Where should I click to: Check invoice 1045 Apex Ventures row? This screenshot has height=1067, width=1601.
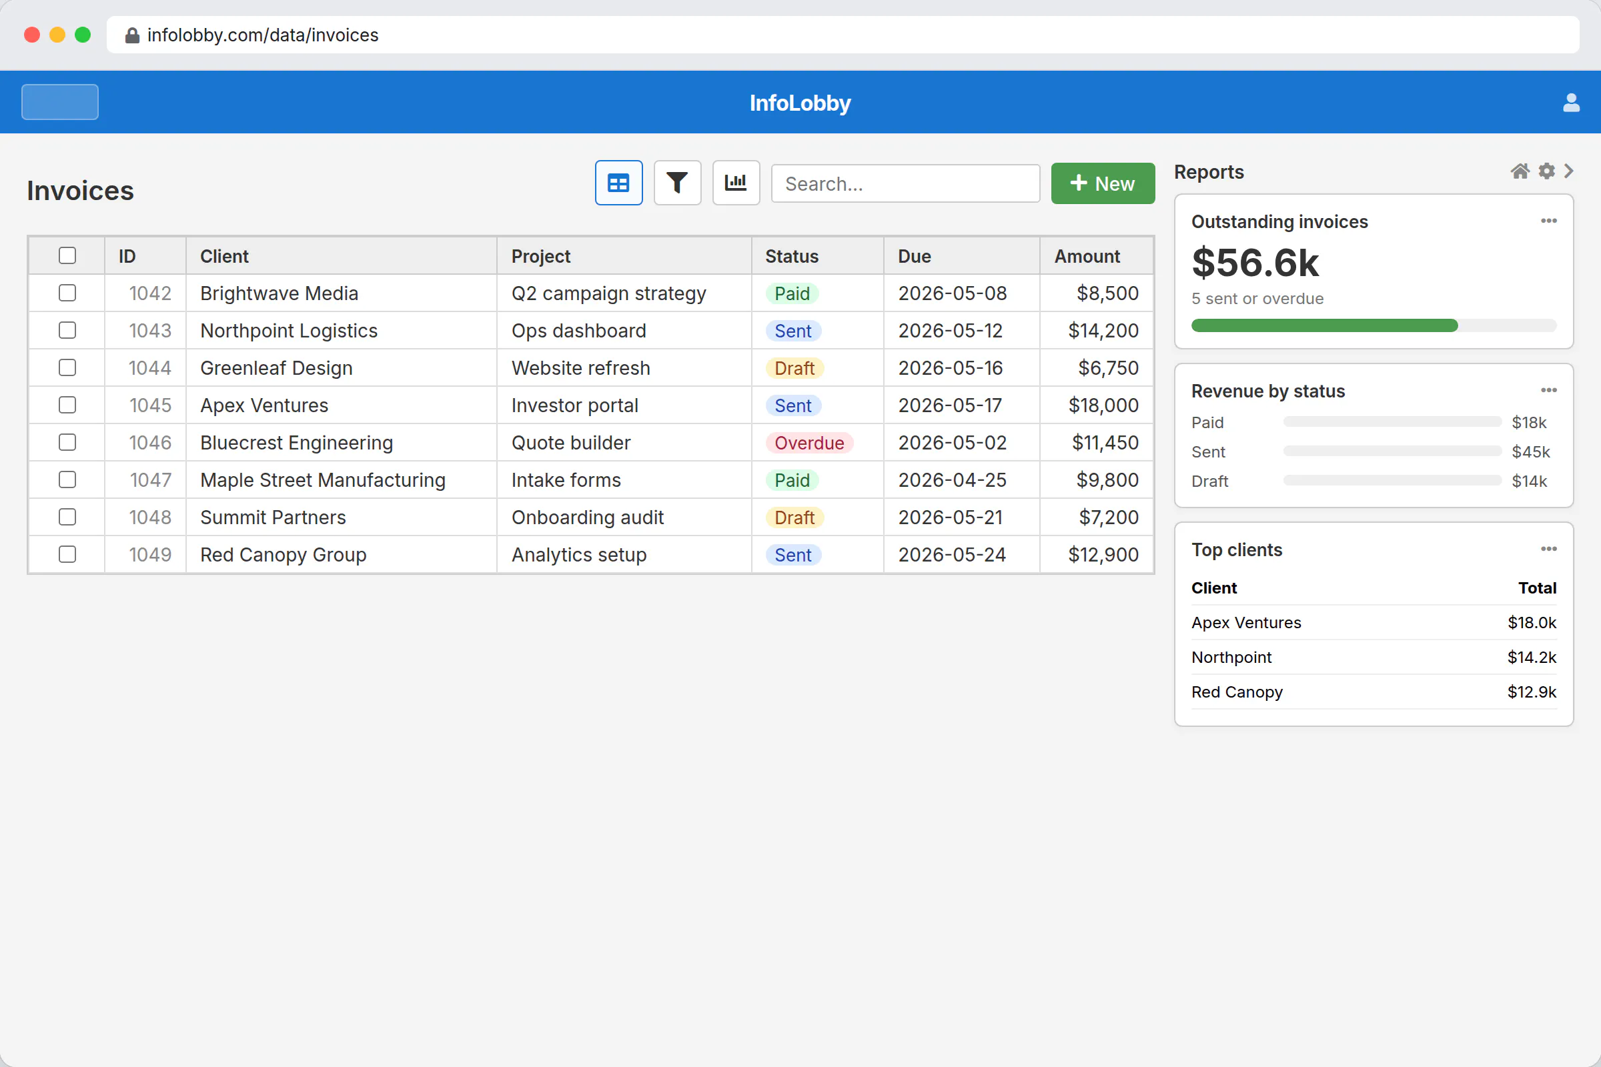tap(67, 405)
